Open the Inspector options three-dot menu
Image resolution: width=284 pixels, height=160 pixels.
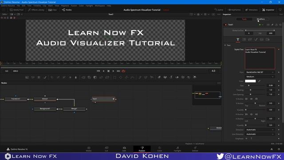click(281, 14)
